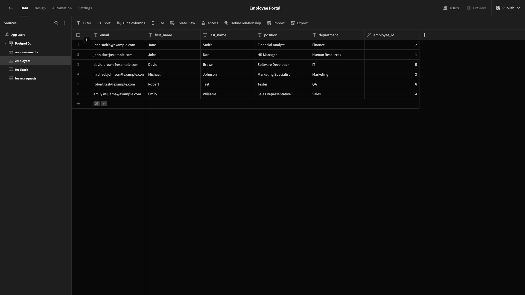Switch to the Data tab

tap(24, 8)
